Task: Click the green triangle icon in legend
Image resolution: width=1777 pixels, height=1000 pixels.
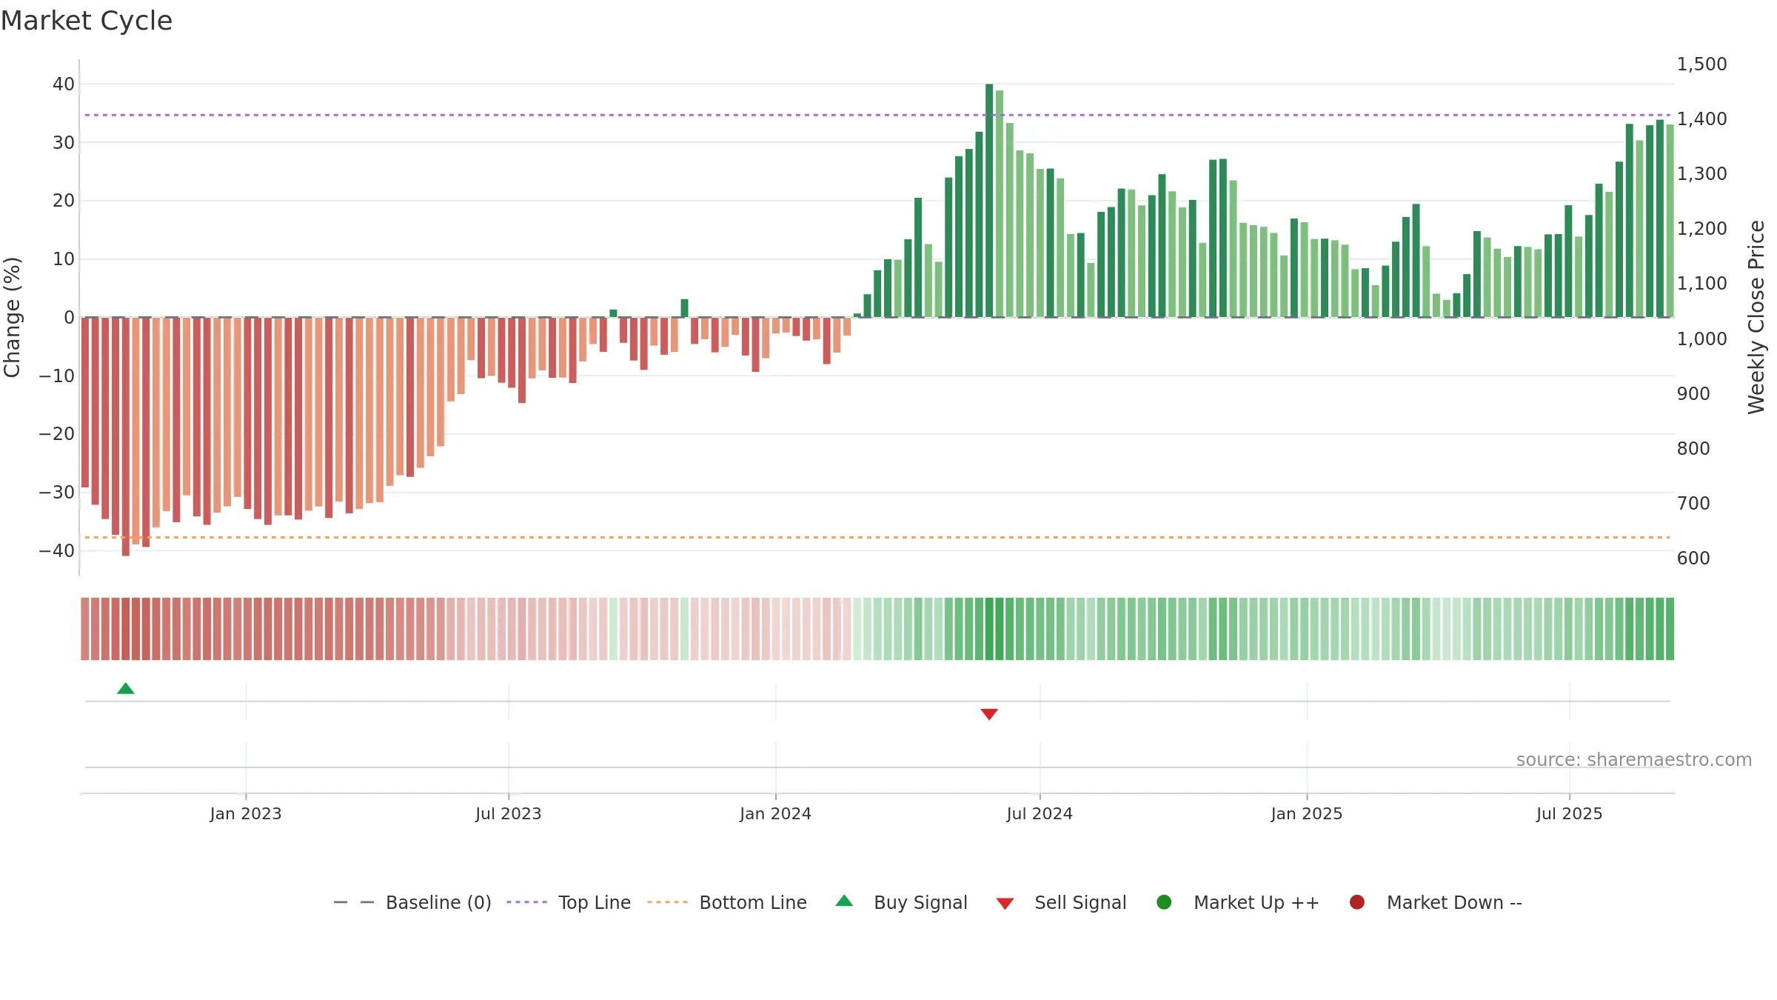Action: pos(844,901)
